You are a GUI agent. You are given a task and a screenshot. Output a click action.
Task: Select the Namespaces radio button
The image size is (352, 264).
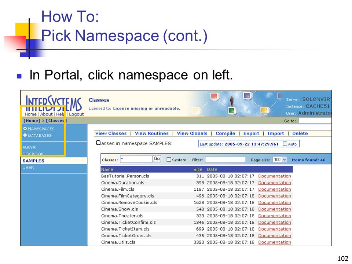[25, 128]
